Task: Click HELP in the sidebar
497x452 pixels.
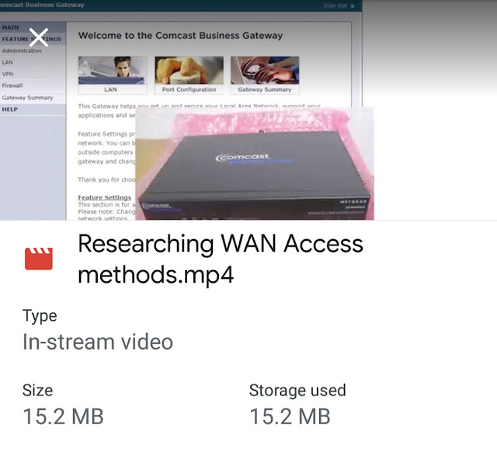Action: point(10,110)
